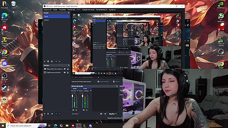Move scene down in Cenas toolbar

[x=59, y=62]
